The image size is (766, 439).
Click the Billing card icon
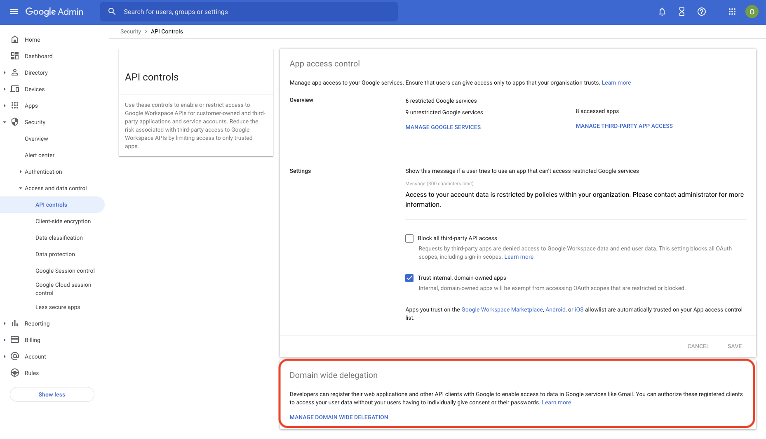pyautogui.click(x=15, y=340)
